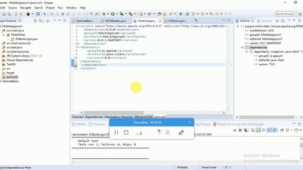Click the green Run button in toolbar
This screenshot has width=303, height=170.
click(113, 14)
